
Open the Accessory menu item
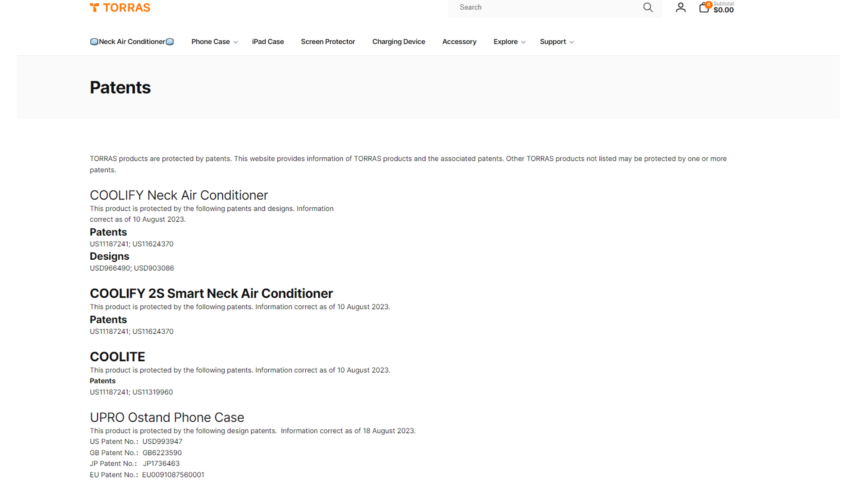pyautogui.click(x=459, y=42)
